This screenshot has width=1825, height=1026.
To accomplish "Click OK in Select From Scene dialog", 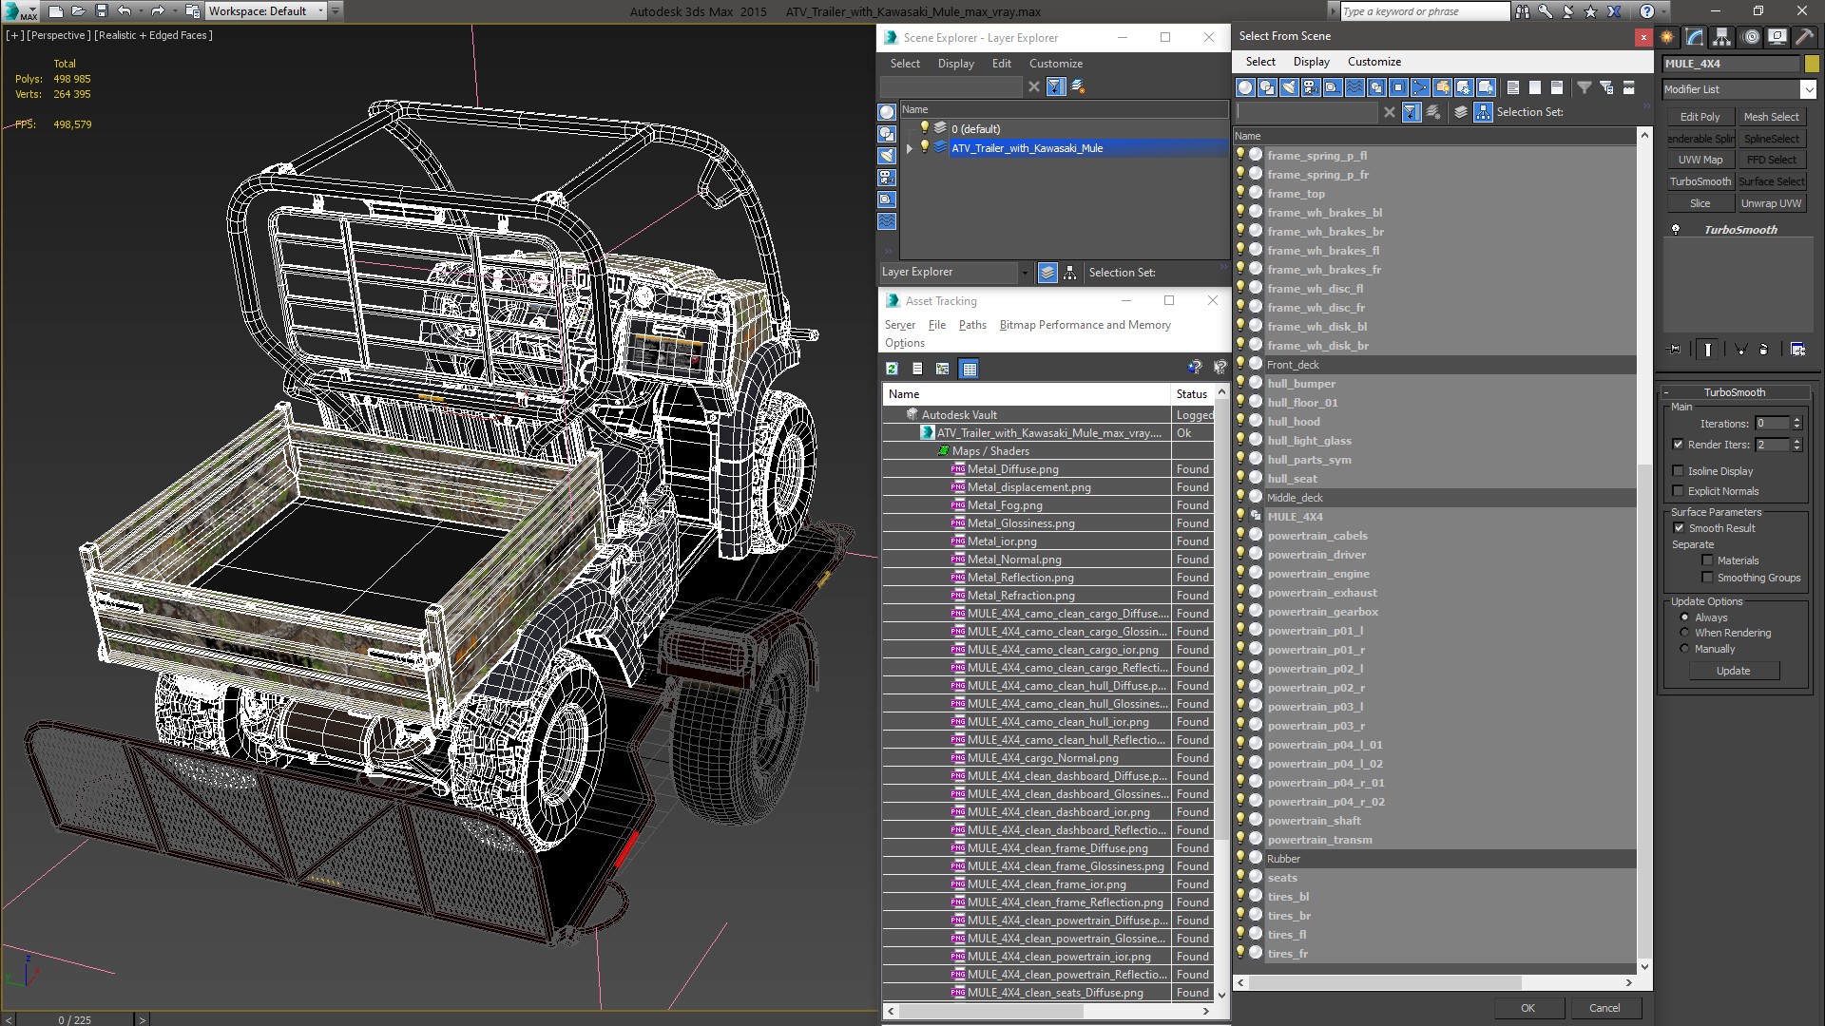I will coord(1527,1008).
